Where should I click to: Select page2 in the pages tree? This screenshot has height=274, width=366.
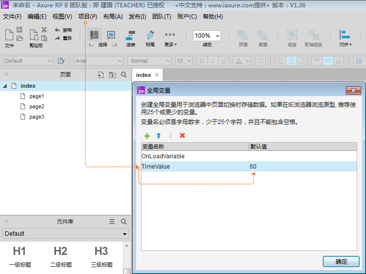(x=36, y=106)
